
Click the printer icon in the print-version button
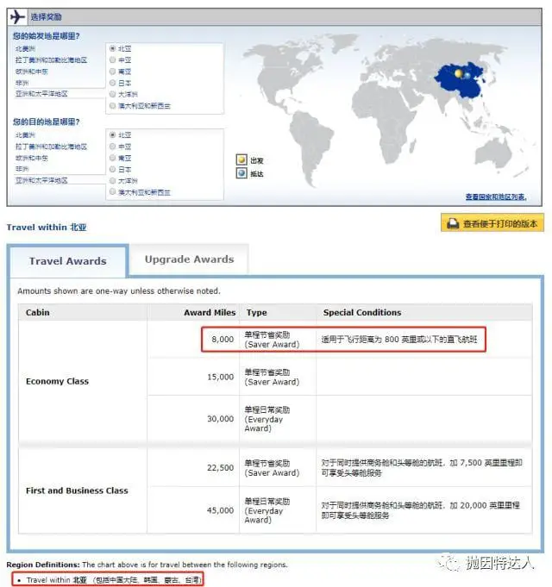click(453, 223)
